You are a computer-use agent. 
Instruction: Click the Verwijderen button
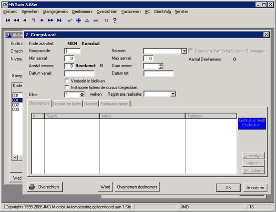[254, 171]
